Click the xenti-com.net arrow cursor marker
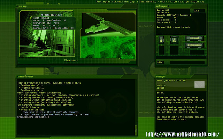Viewport: 223px width, 139px height. [x=31, y=18]
